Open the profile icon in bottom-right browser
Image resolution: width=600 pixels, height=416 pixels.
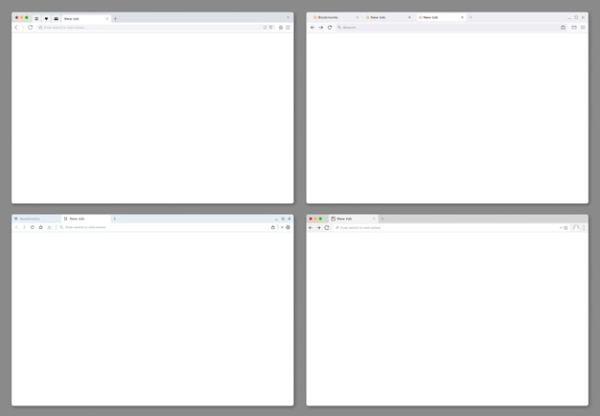pyautogui.click(x=576, y=228)
